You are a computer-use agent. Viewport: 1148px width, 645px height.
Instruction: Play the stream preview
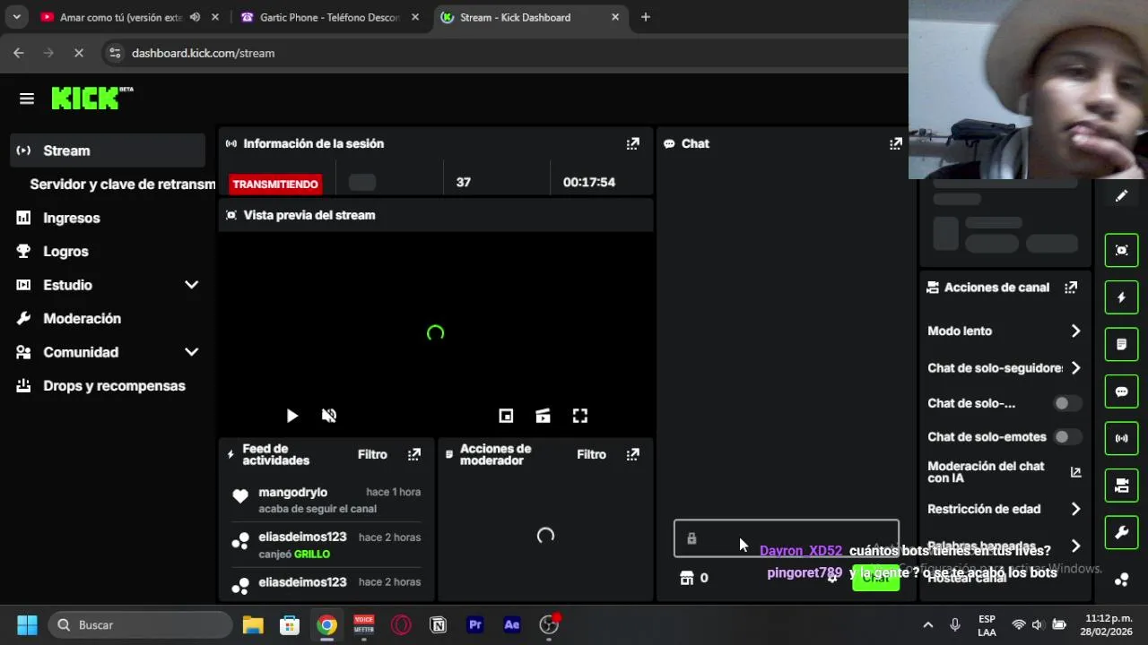click(291, 416)
